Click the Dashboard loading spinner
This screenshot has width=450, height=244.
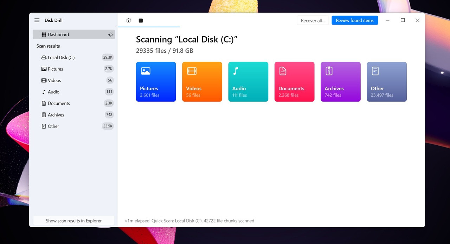(110, 34)
